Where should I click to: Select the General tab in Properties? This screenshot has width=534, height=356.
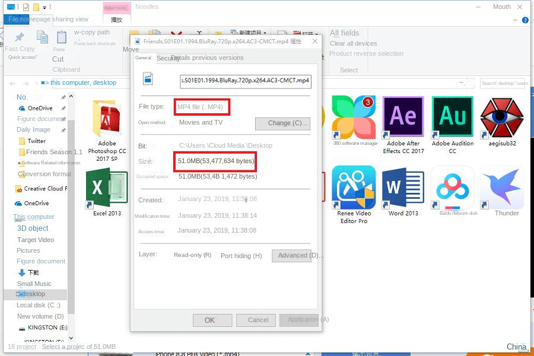coord(143,58)
